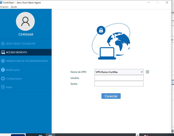Viewport: 174px width, 136px height.
Task: Click the FortiClient shield title icon
Action: point(1,2)
